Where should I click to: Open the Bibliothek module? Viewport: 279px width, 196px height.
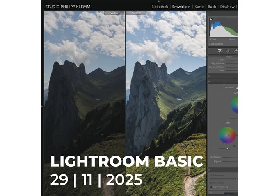pyautogui.click(x=160, y=7)
